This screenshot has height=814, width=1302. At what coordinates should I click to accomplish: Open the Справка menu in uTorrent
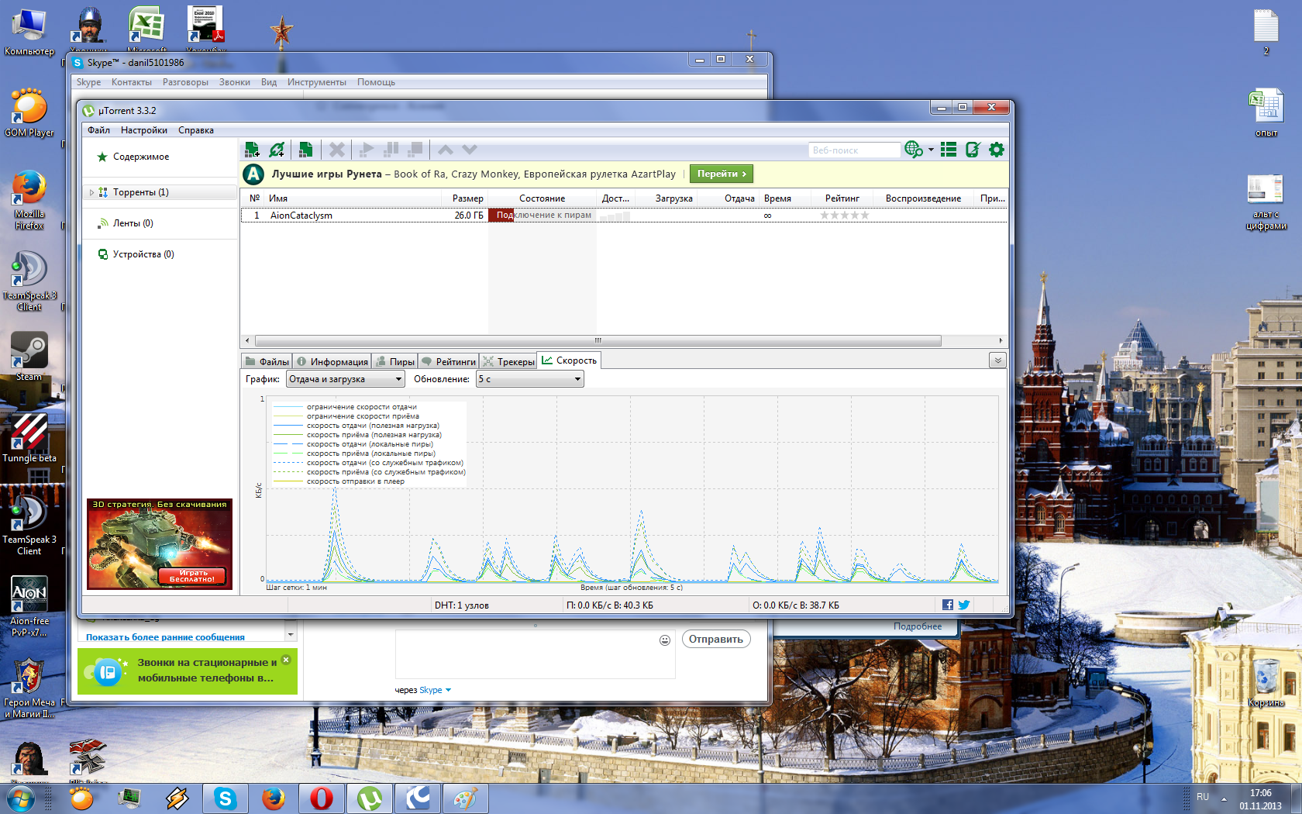[x=196, y=130]
